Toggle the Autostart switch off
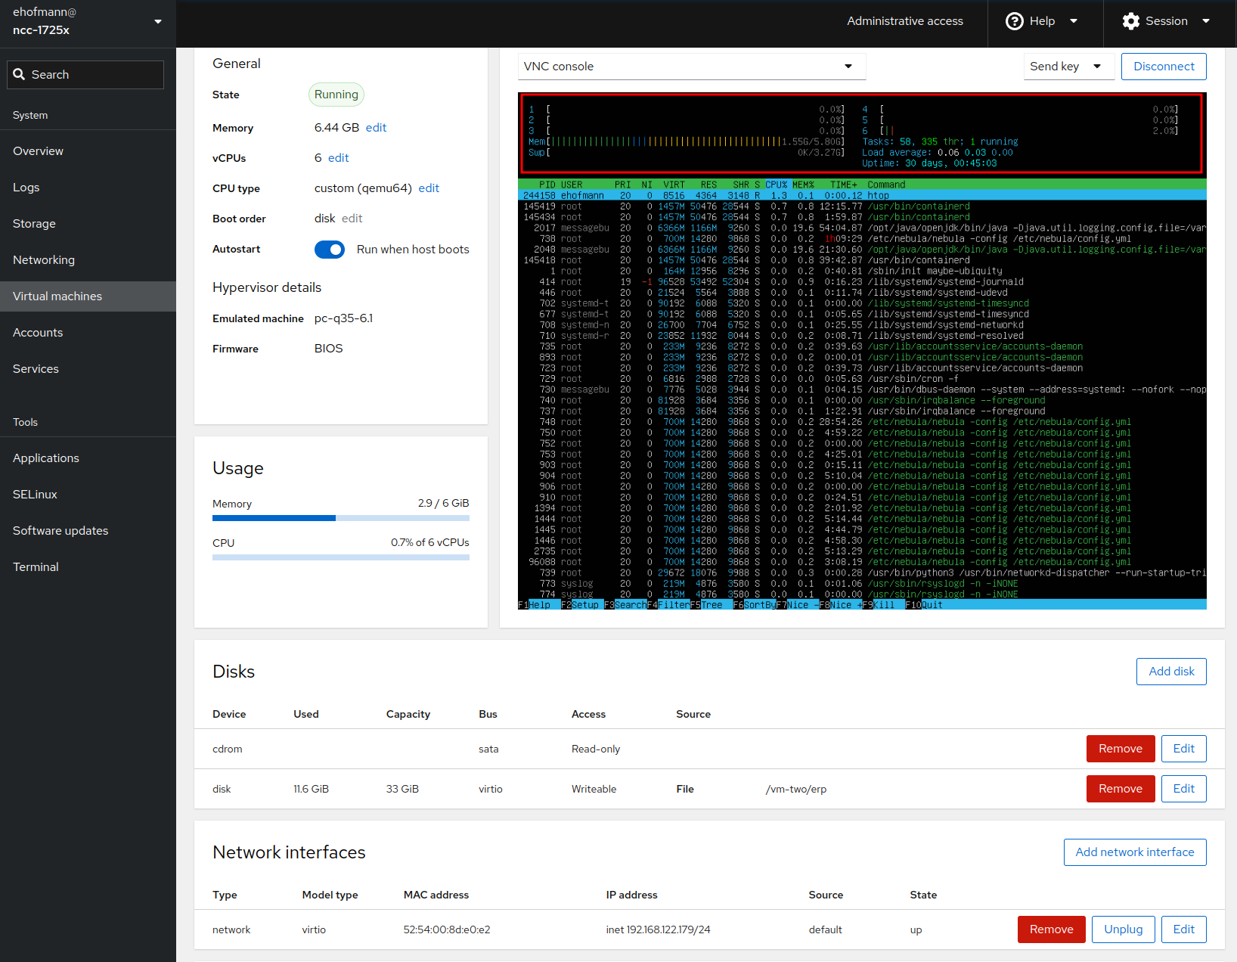Screen dimensions: 1237x962 [x=330, y=250]
